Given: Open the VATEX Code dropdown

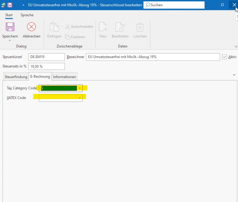Looking at the screenshot, I should pos(80,98).
